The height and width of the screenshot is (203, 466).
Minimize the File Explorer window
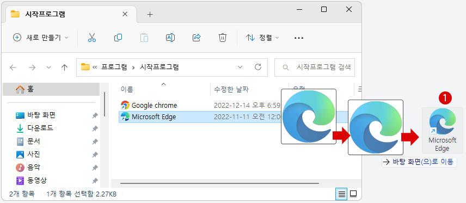coord(299,9)
